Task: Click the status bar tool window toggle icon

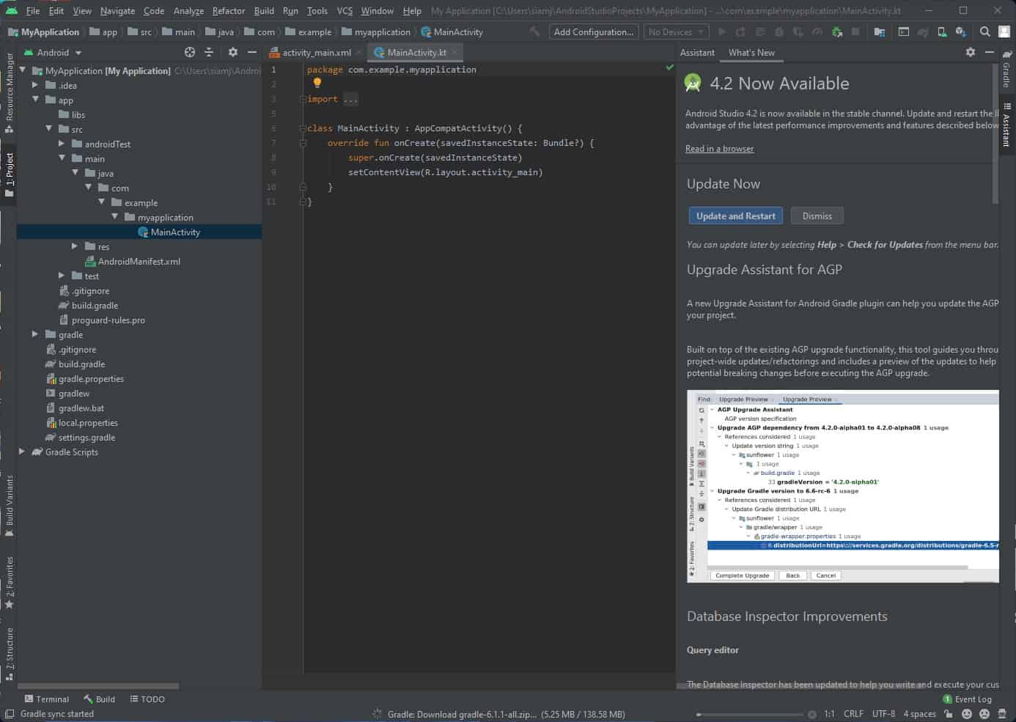Action: [x=9, y=714]
